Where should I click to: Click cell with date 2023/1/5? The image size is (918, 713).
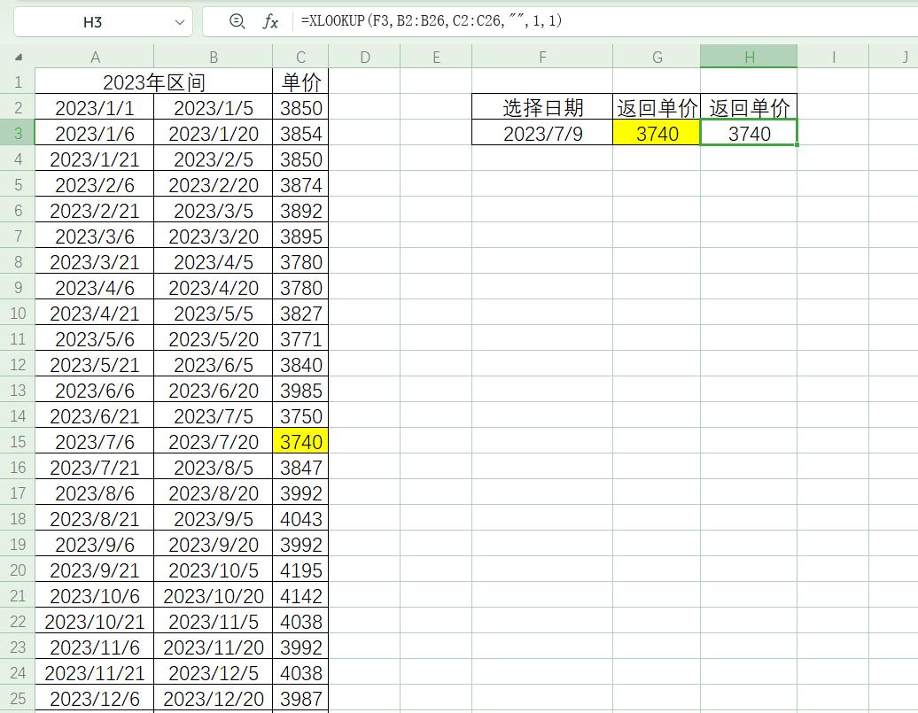pos(213,107)
